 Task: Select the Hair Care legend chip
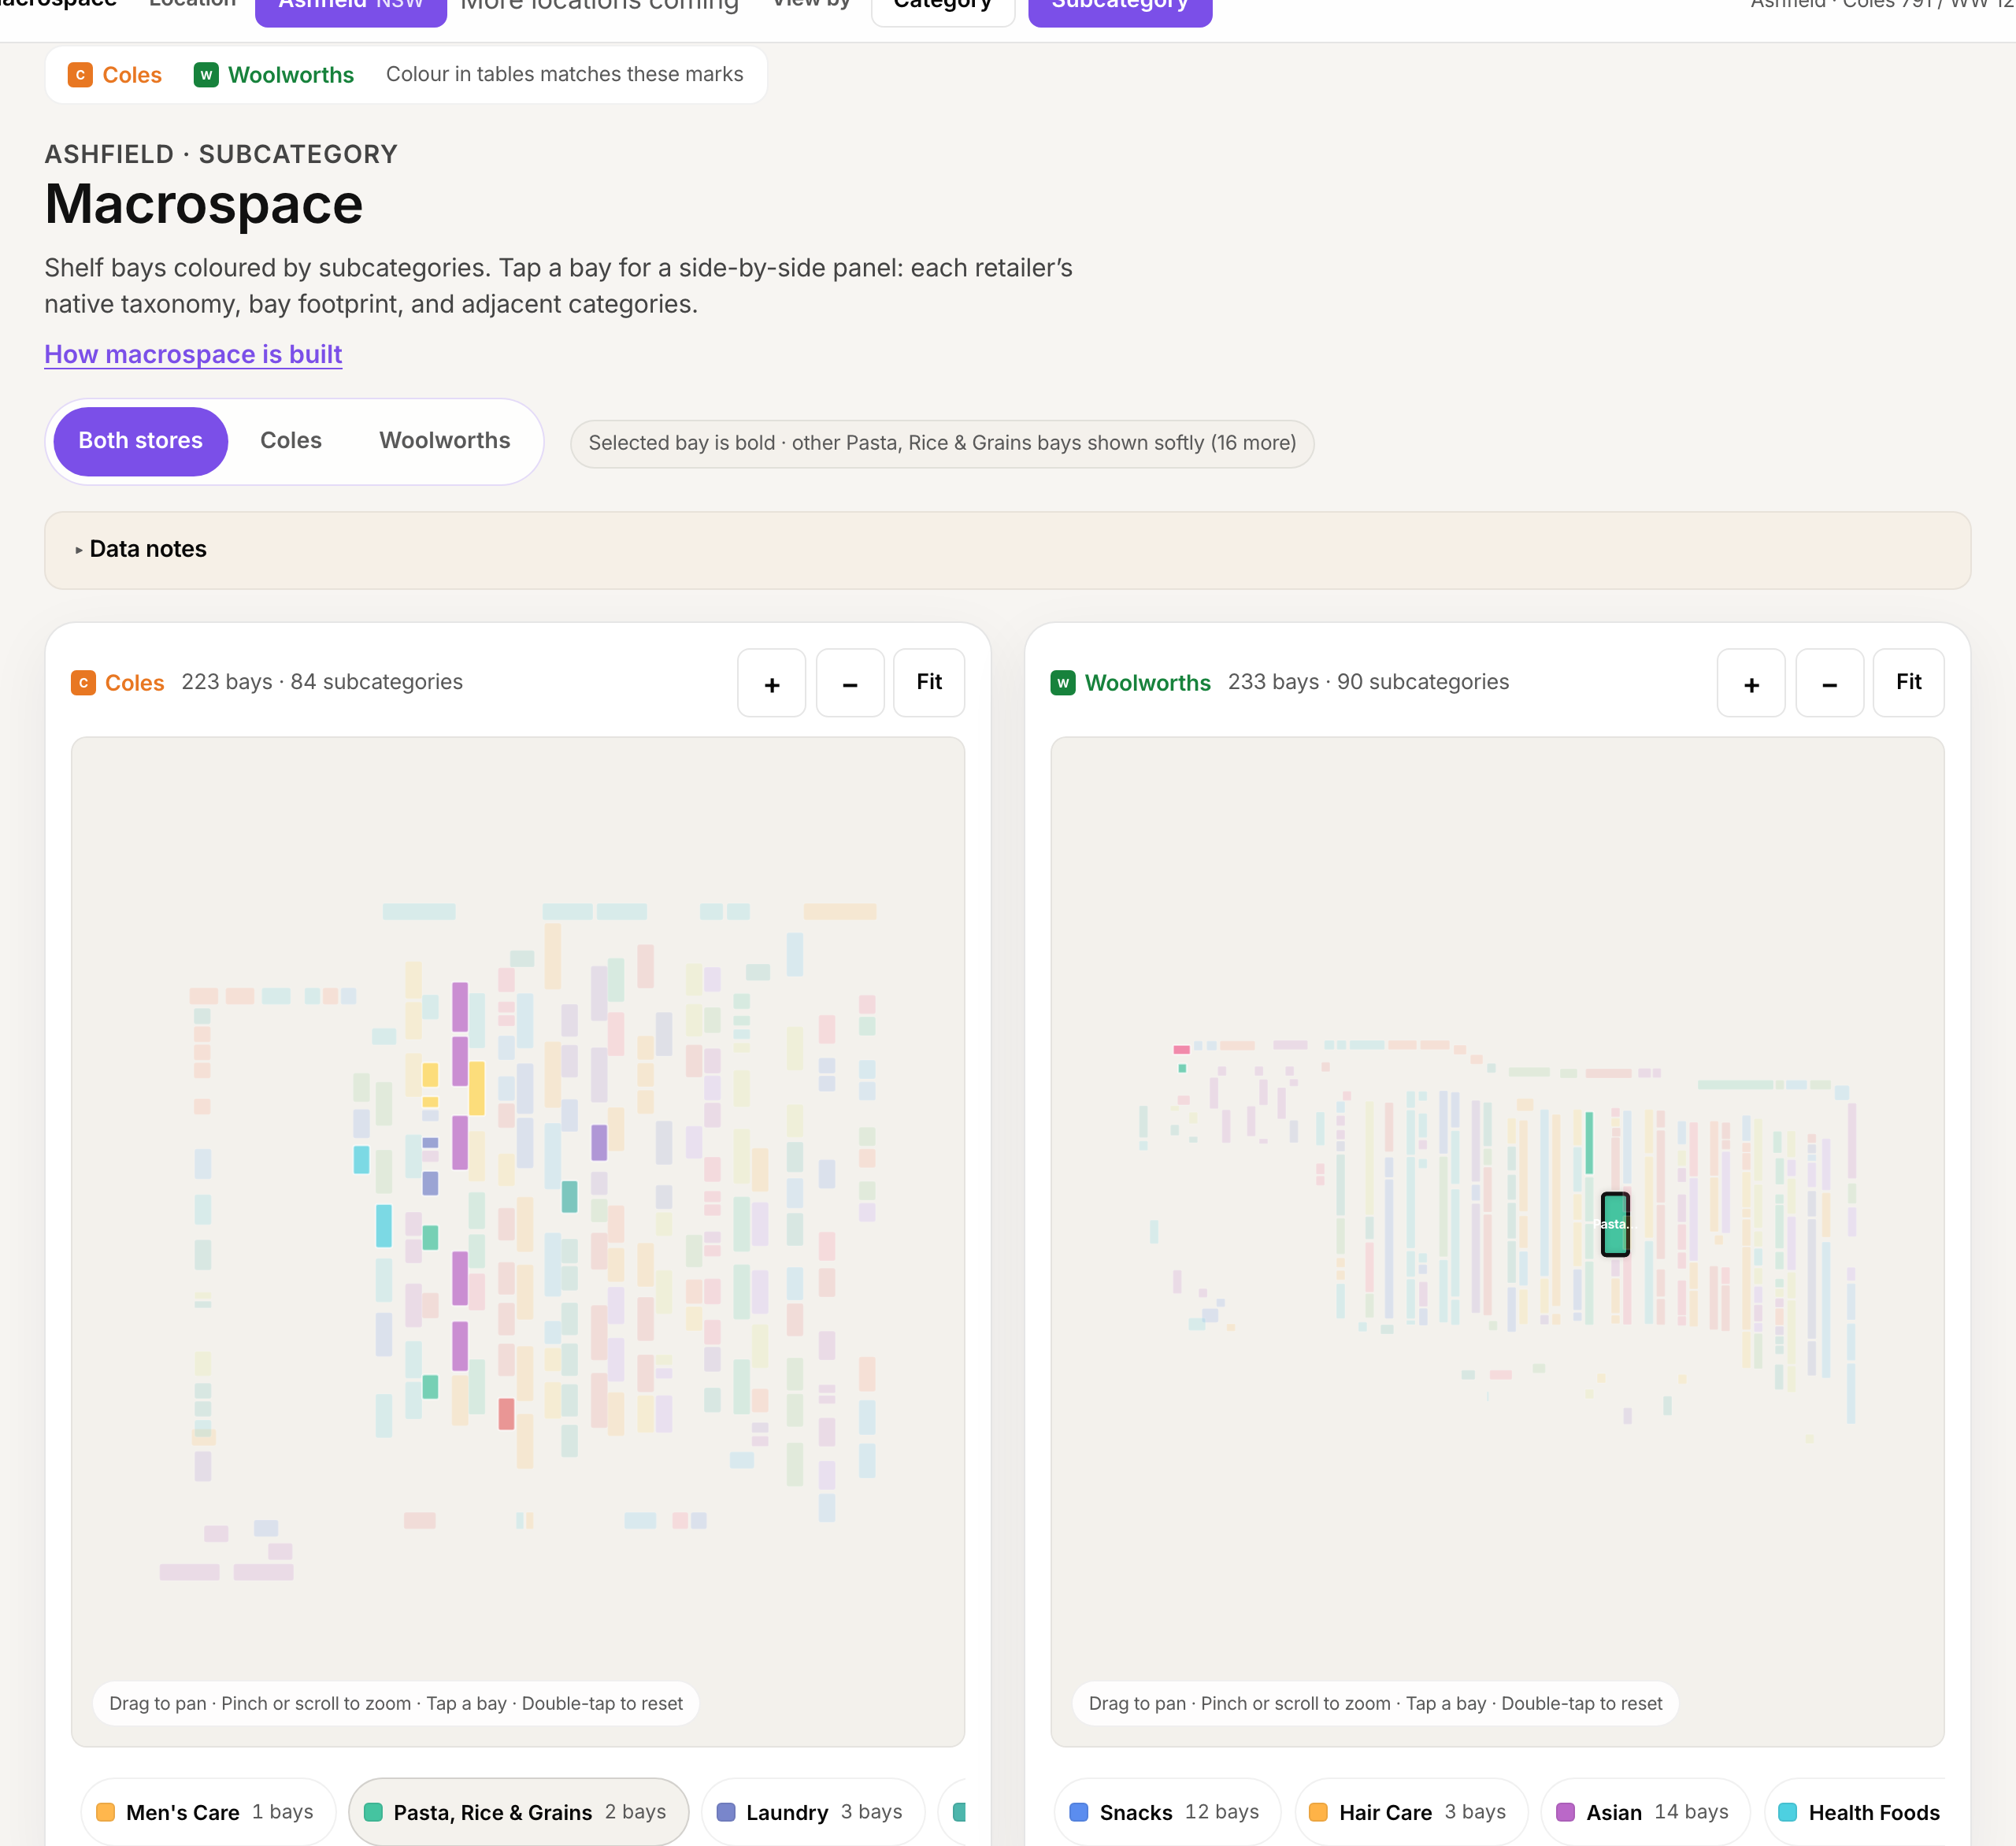click(1411, 1812)
